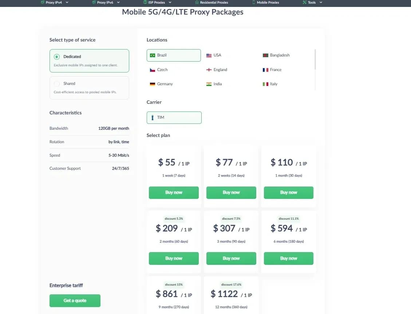Viewport: 411px width, 314px height.
Task: Toggle the Brazil location selection
Action: (x=174, y=55)
